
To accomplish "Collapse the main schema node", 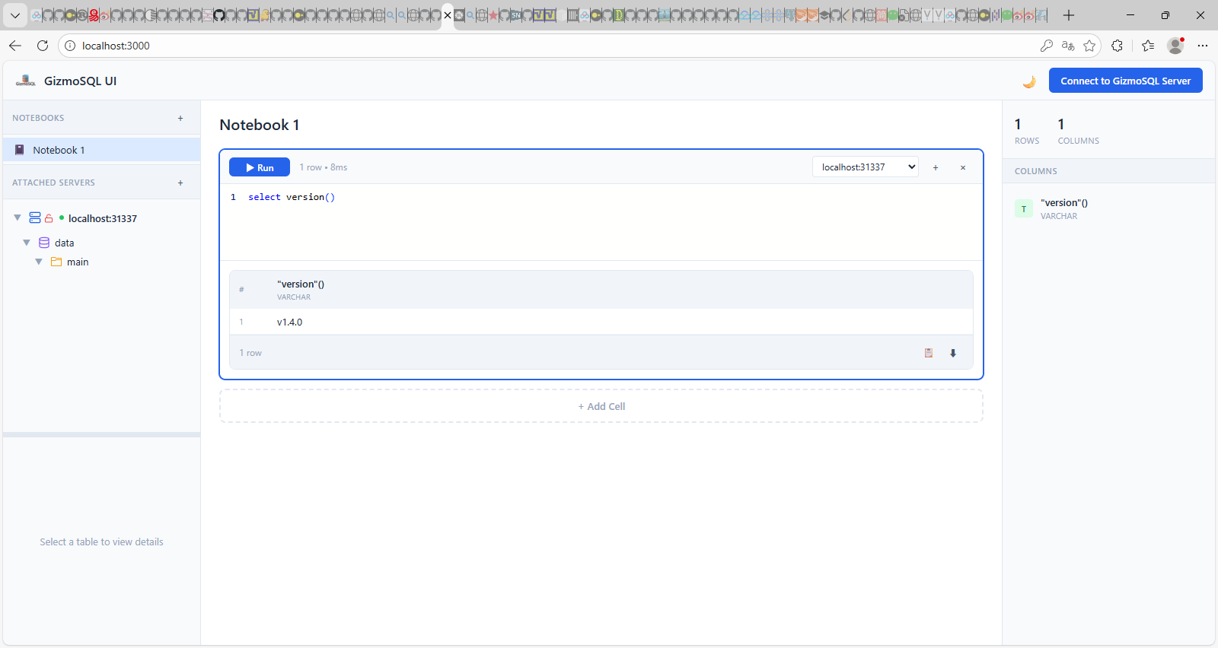I will tap(39, 262).
